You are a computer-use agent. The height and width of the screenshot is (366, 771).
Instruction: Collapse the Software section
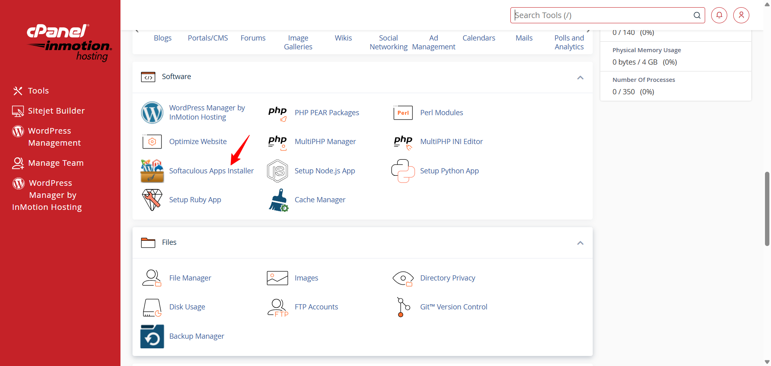[580, 77]
